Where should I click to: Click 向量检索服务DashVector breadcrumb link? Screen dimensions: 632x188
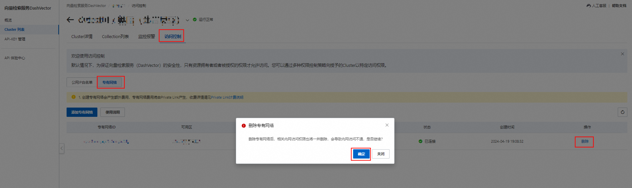(x=86, y=6)
